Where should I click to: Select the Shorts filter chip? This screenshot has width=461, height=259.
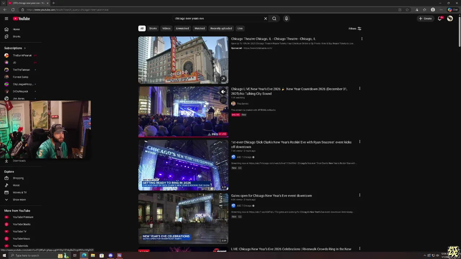click(153, 28)
